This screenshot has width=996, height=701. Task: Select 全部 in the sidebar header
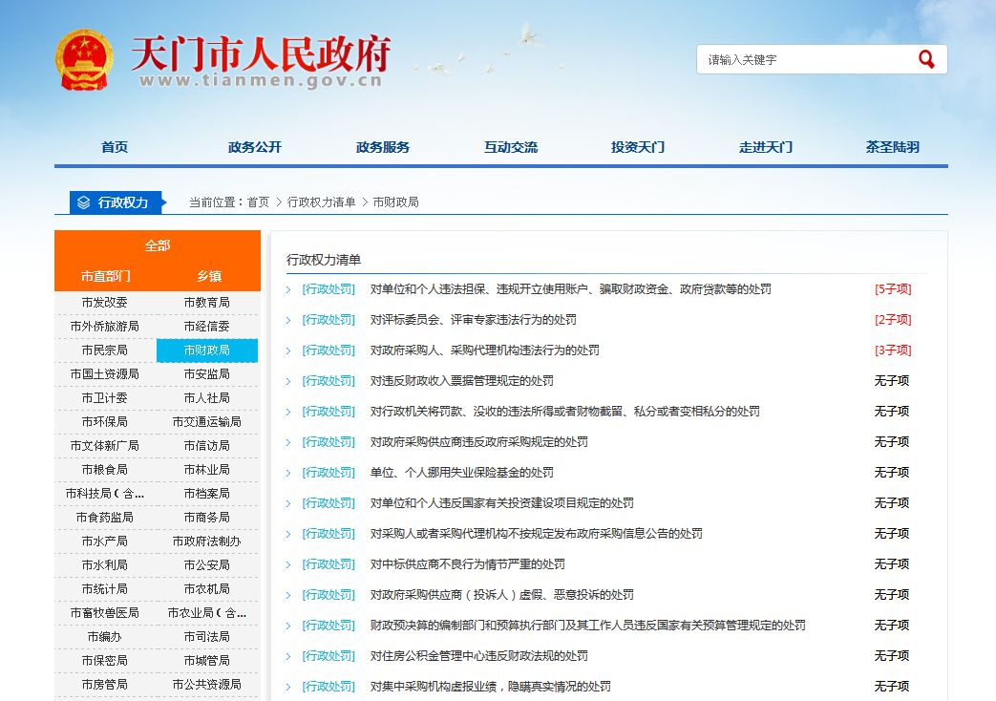coord(157,245)
